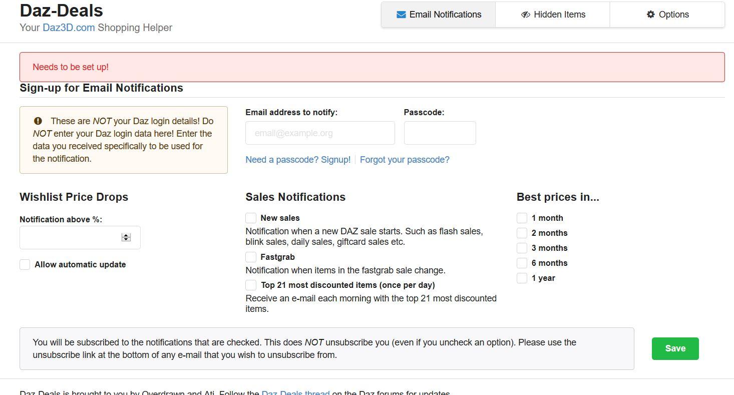Click the crossed-eye Hidden Items icon

[525, 15]
